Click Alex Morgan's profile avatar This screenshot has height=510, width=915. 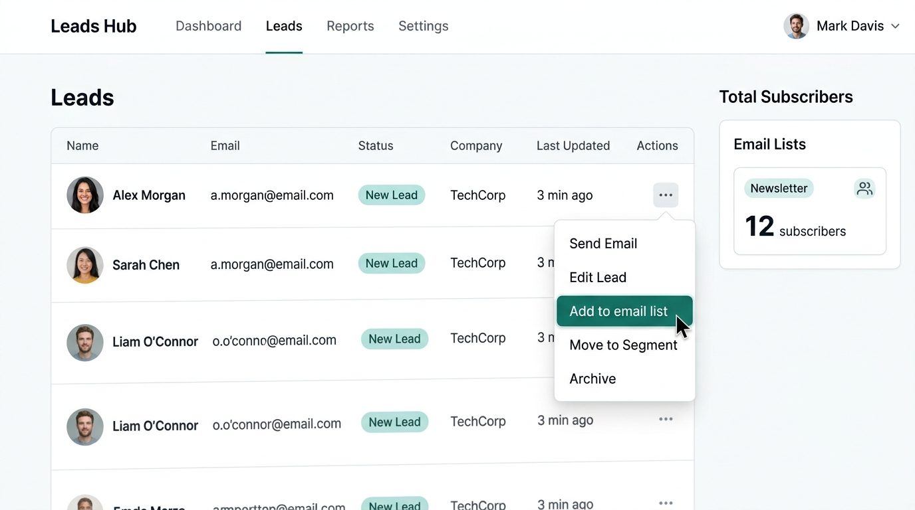[x=85, y=195]
